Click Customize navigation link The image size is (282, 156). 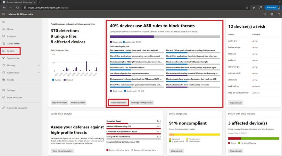[x=17, y=108]
